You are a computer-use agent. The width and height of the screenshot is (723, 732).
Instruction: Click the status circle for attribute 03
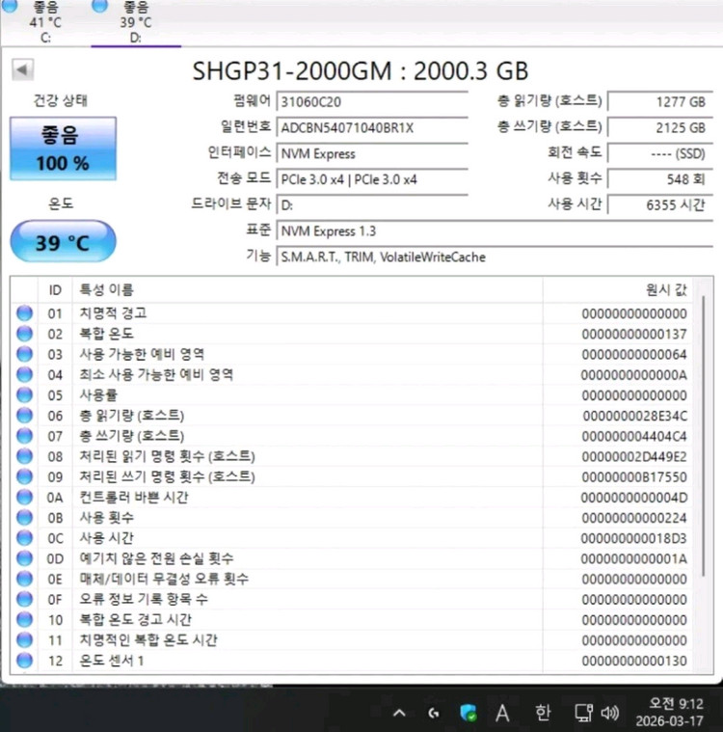pos(24,354)
